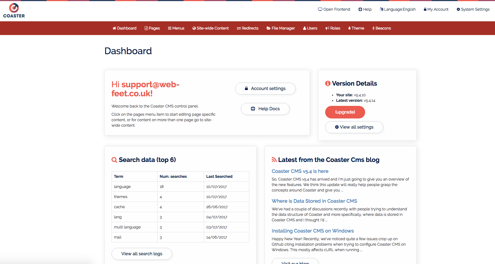Click the 'Your site: v5.4.10' text
Viewport: 495px width, 264px height.
(x=351, y=95)
